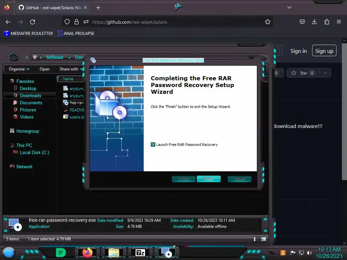Open Videos in the navigation pane

pyautogui.click(x=26, y=117)
